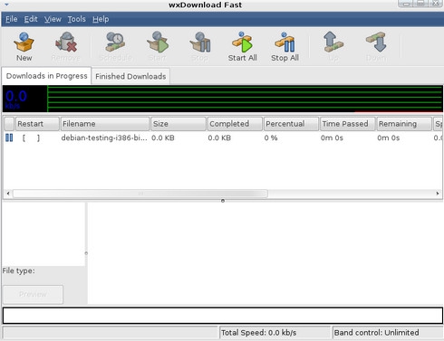Move download Up with toolbar arrow
The height and width of the screenshot is (341, 444).
[333, 46]
